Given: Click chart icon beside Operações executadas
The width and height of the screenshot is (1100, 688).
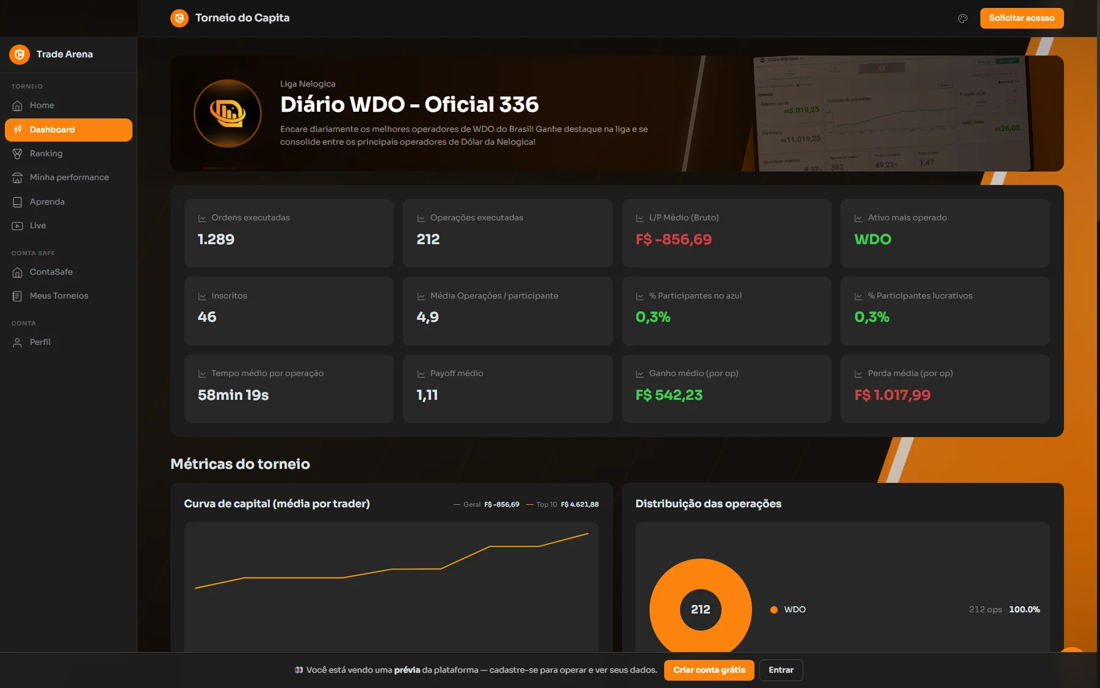Looking at the screenshot, I should point(421,218).
